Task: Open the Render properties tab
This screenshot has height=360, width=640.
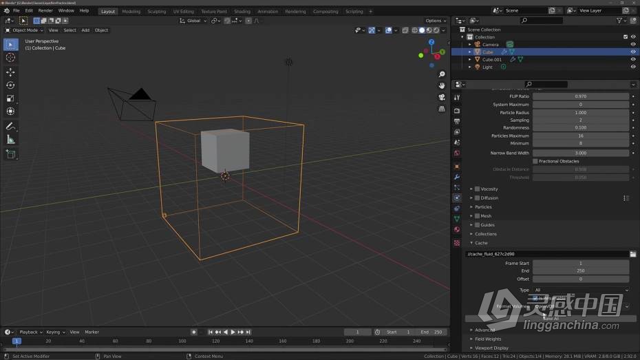Action: click(457, 111)
